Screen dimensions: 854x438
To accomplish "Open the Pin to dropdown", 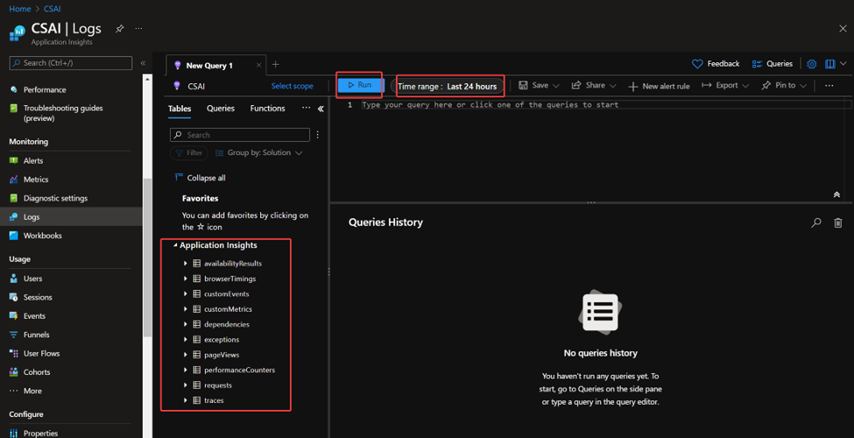I will pos(784,86).
